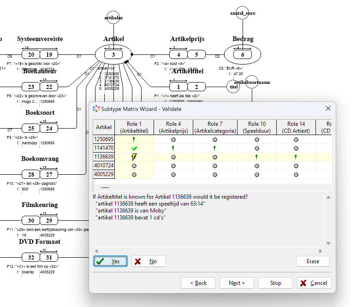Select the Role 7 (Artikelcategorie) column header
The height and width of the screenshot is (307, 351).
tap(214, 127)
